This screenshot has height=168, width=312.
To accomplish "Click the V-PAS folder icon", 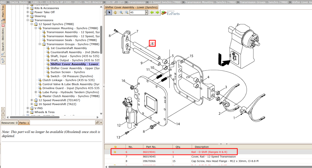I will pyautogui.click(x=32, y=108).
